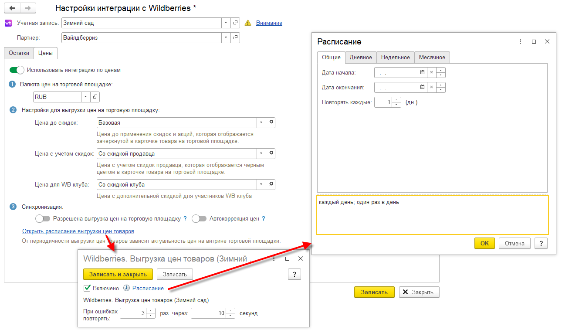Screen dimensions: 562x333
Task: Click the back navigation arrow
Action: click(x=12, y=8)
